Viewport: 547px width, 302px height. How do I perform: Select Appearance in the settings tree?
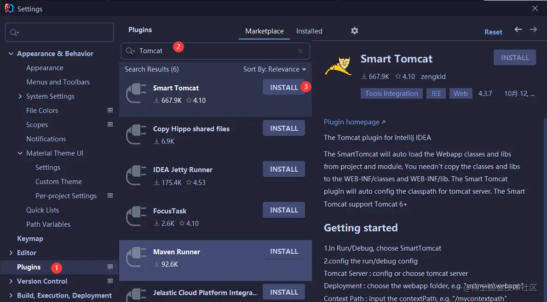[x=45, y=68]
